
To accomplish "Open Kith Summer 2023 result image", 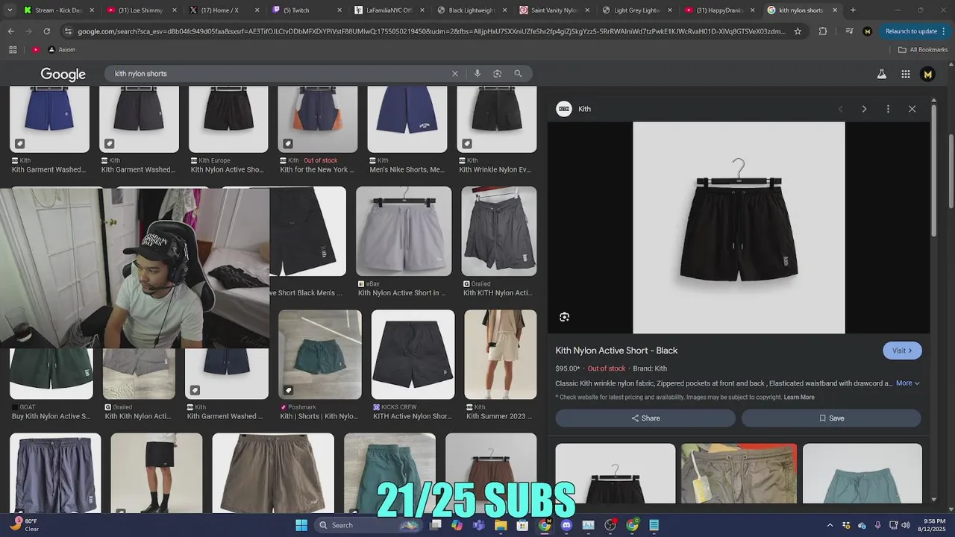I will point(500,354).
